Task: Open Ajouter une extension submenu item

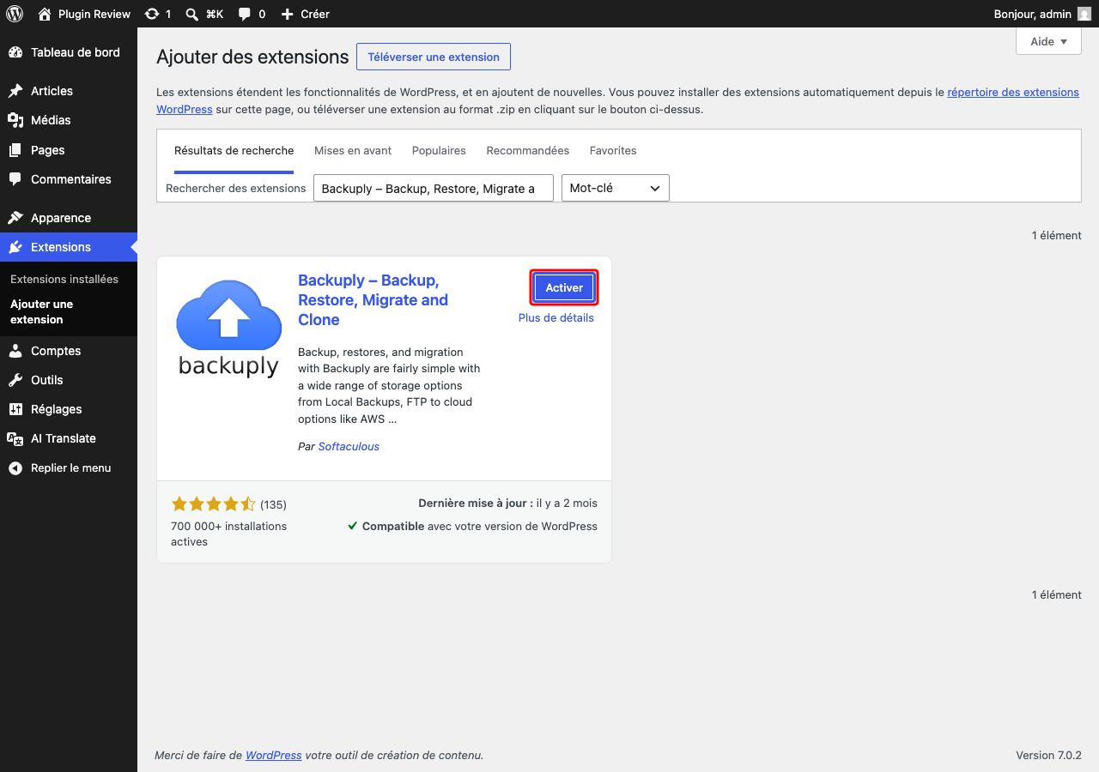Action: 69,311
